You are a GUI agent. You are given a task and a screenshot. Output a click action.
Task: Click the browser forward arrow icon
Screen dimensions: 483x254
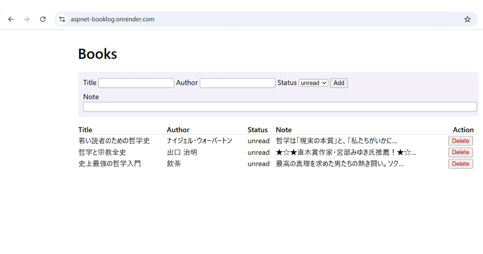pyautogui.click(x=27, y=19)
